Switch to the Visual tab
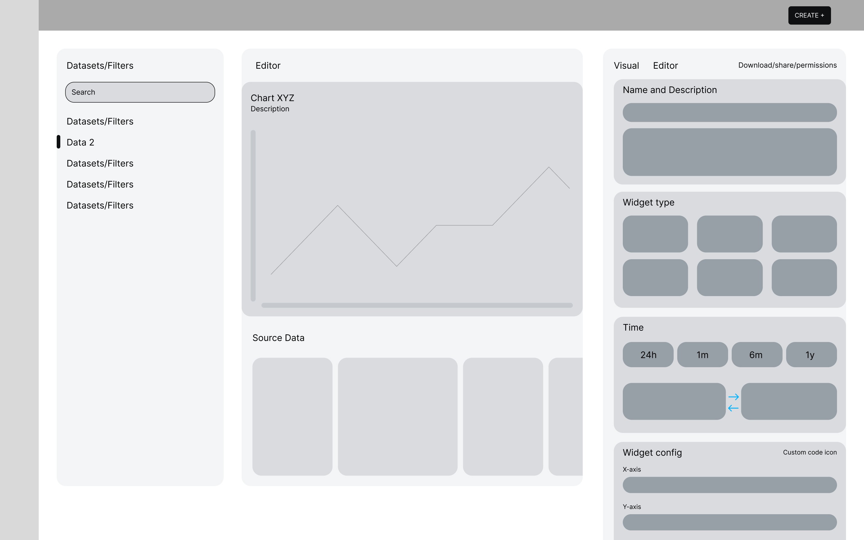 (626, 66)
